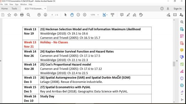186x104 pixels.
Task: Click the scroll down arrow
Action: pos(174,102)
